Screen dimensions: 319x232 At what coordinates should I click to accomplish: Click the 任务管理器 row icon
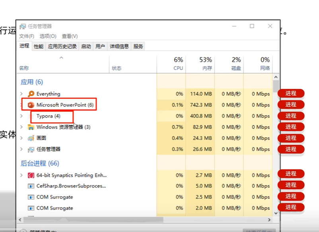pyautogui.click(x=31, y=149)
